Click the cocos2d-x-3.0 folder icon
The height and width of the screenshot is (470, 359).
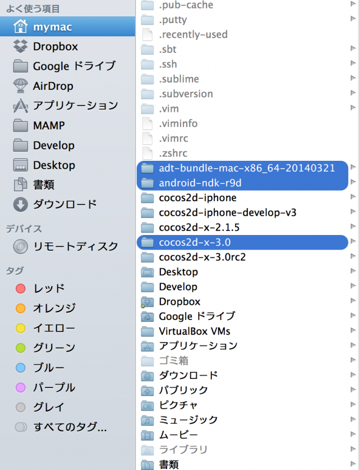[147, 242]
